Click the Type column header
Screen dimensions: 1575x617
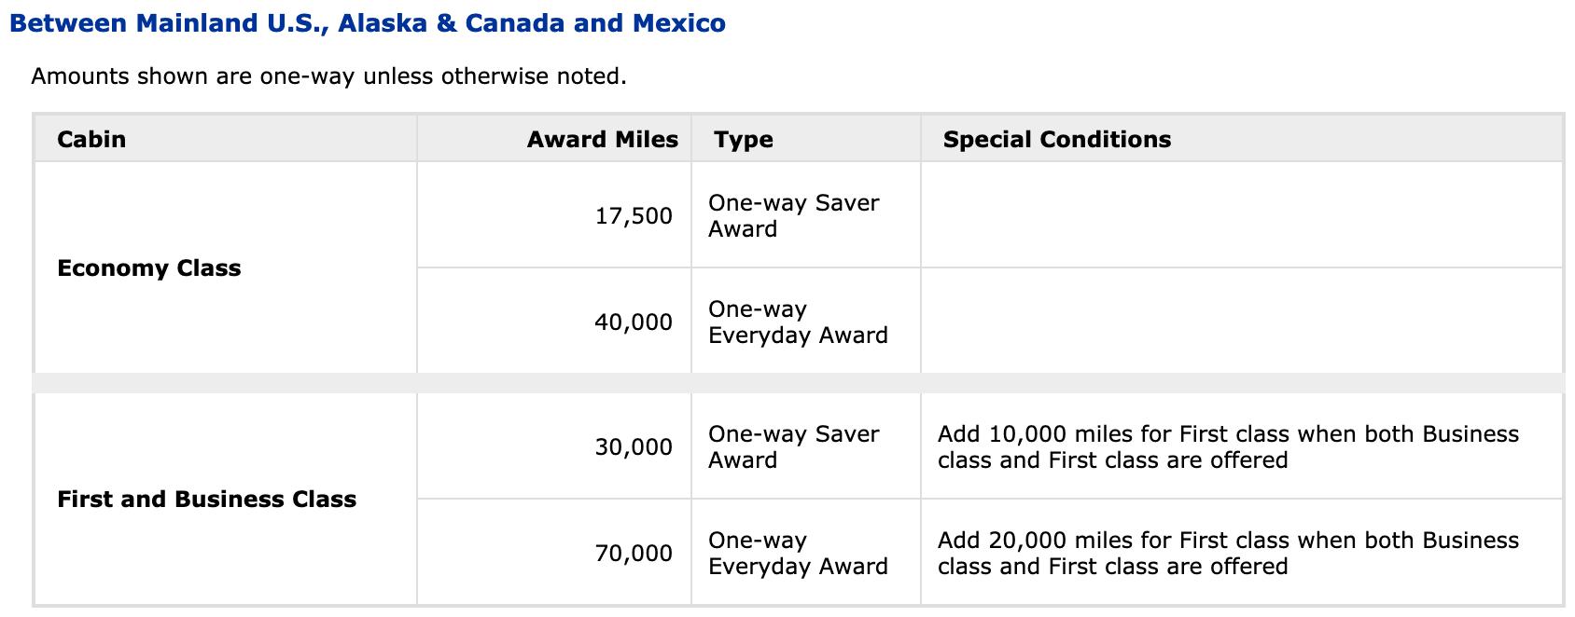[744, 140]
